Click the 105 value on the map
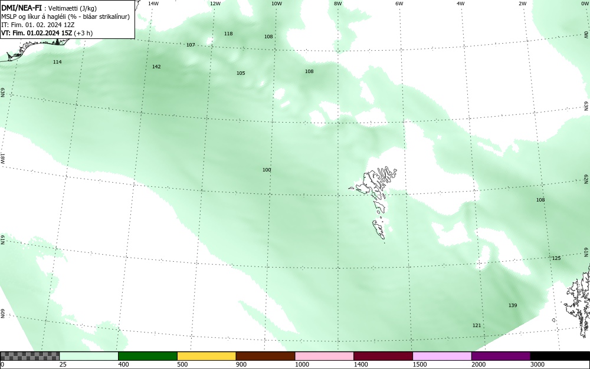Screen dimensions: 590x369 click(241, 73)
